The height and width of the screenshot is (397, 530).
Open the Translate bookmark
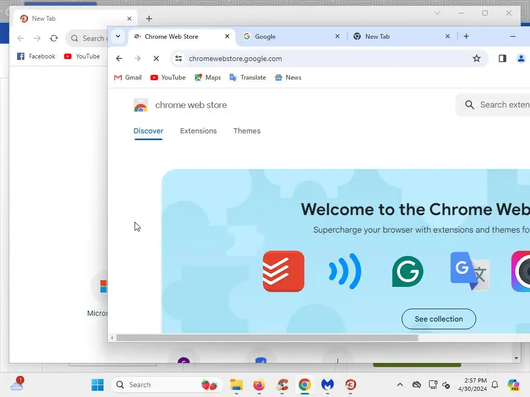[x=248, y=78]
